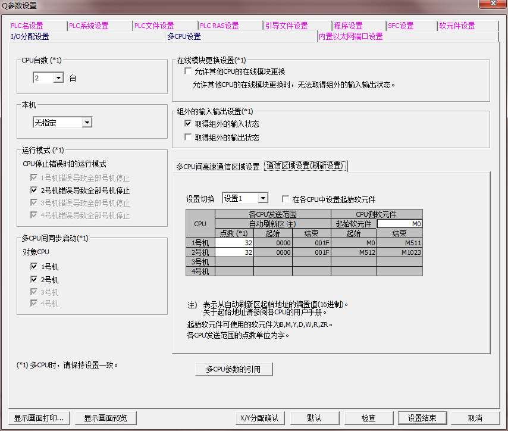Click the 多CPU参数的引用 button
This screenshot has height=431, width=508.
[234, 369]
